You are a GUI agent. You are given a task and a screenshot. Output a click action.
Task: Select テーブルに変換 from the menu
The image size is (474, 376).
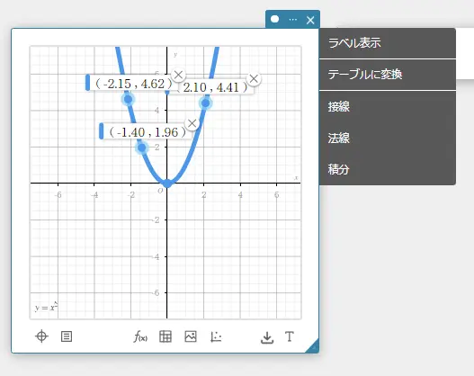(x=388, y=75)
